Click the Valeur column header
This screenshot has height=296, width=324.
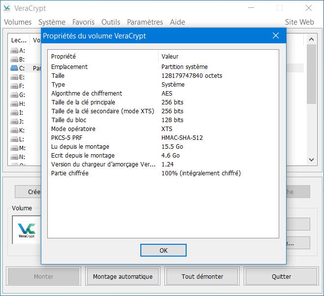[x=218, y=57]
